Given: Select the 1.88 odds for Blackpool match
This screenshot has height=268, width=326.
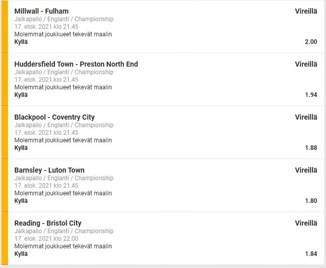Looking at the screenshot, I should pos(311,148).
